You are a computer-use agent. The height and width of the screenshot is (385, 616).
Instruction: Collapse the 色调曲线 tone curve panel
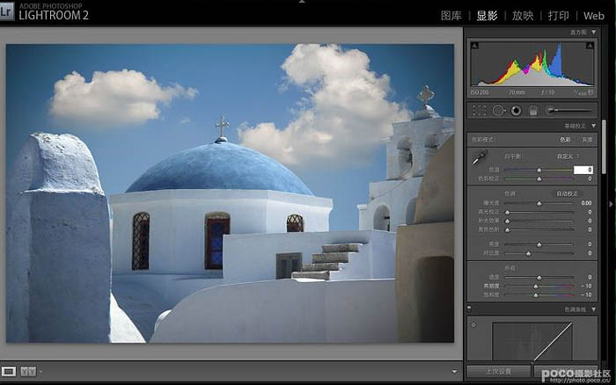[592, 309]
